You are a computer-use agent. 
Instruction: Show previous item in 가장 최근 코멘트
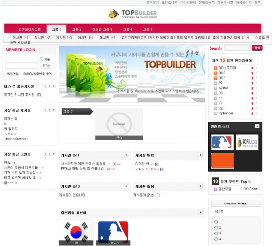pyautogui.click(x=46, y=154)
